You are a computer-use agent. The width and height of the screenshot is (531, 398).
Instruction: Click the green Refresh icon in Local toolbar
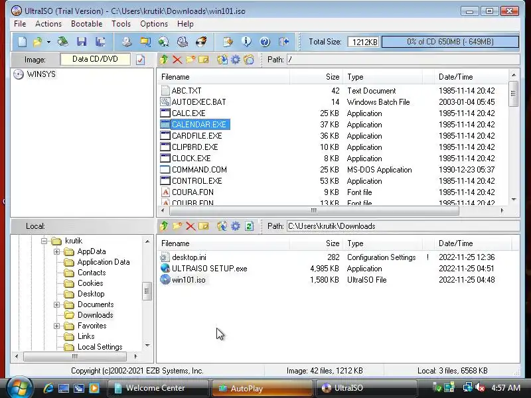tap(250, 226)
